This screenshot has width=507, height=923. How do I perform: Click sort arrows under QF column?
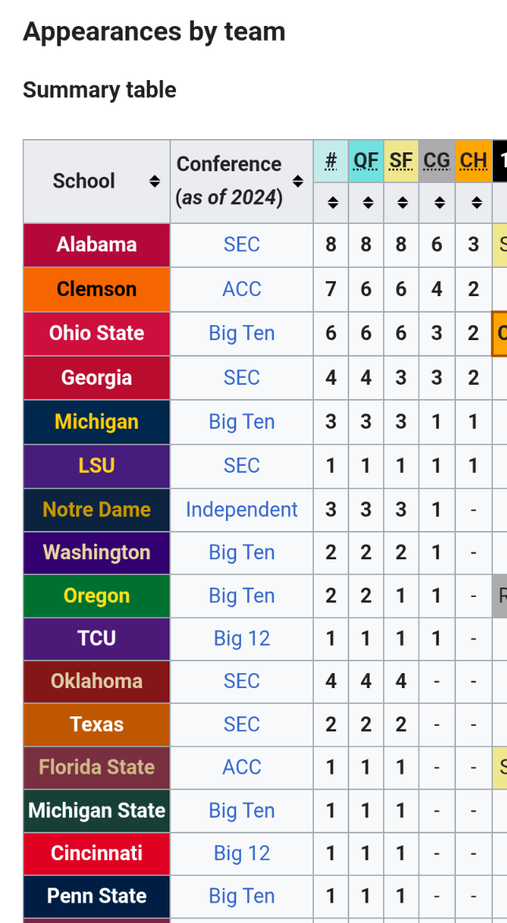[367, 203]
